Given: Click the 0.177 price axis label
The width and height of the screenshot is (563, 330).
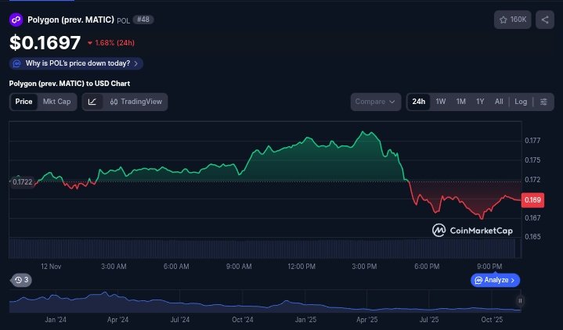Looking at the screenshot, I should (532, 141).
